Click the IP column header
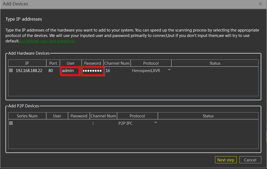The width and height of the screenshot is (267, 169). tap(27, 63)
